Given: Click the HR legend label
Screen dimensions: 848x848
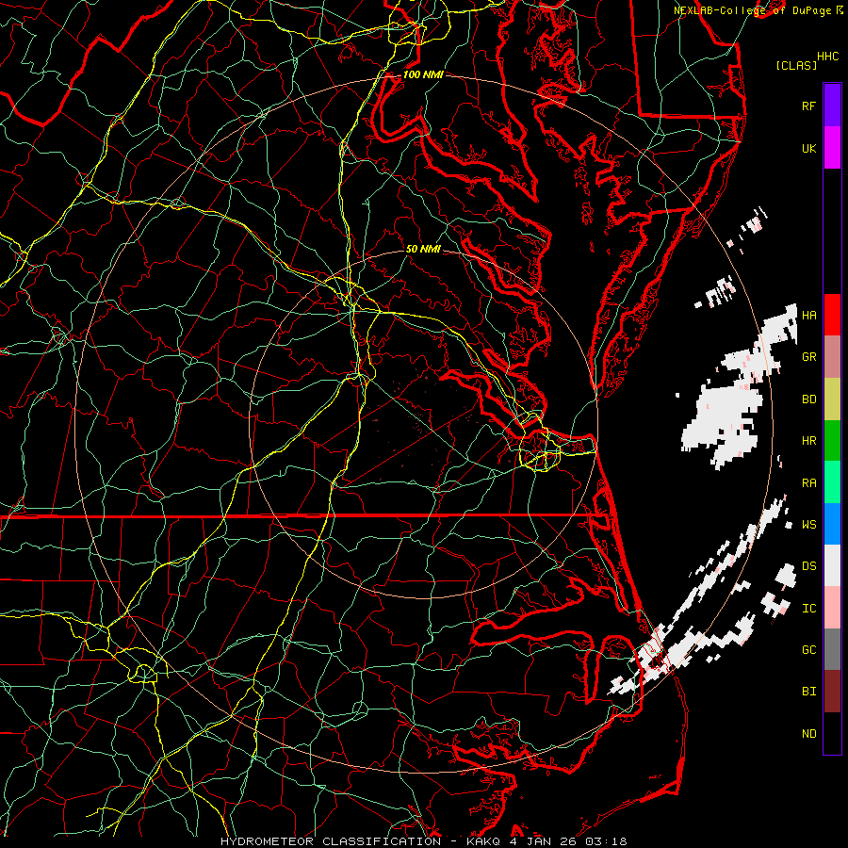Looking at the screenshot, I should pos(808,441).
